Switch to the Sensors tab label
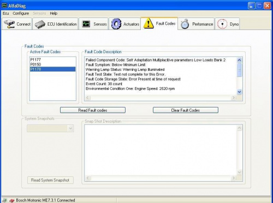 100,24
